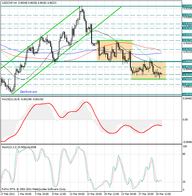Click the MACD 0.00 scale value

185,120
